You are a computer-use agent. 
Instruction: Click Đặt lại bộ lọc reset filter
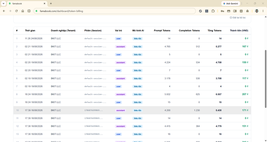238,17
